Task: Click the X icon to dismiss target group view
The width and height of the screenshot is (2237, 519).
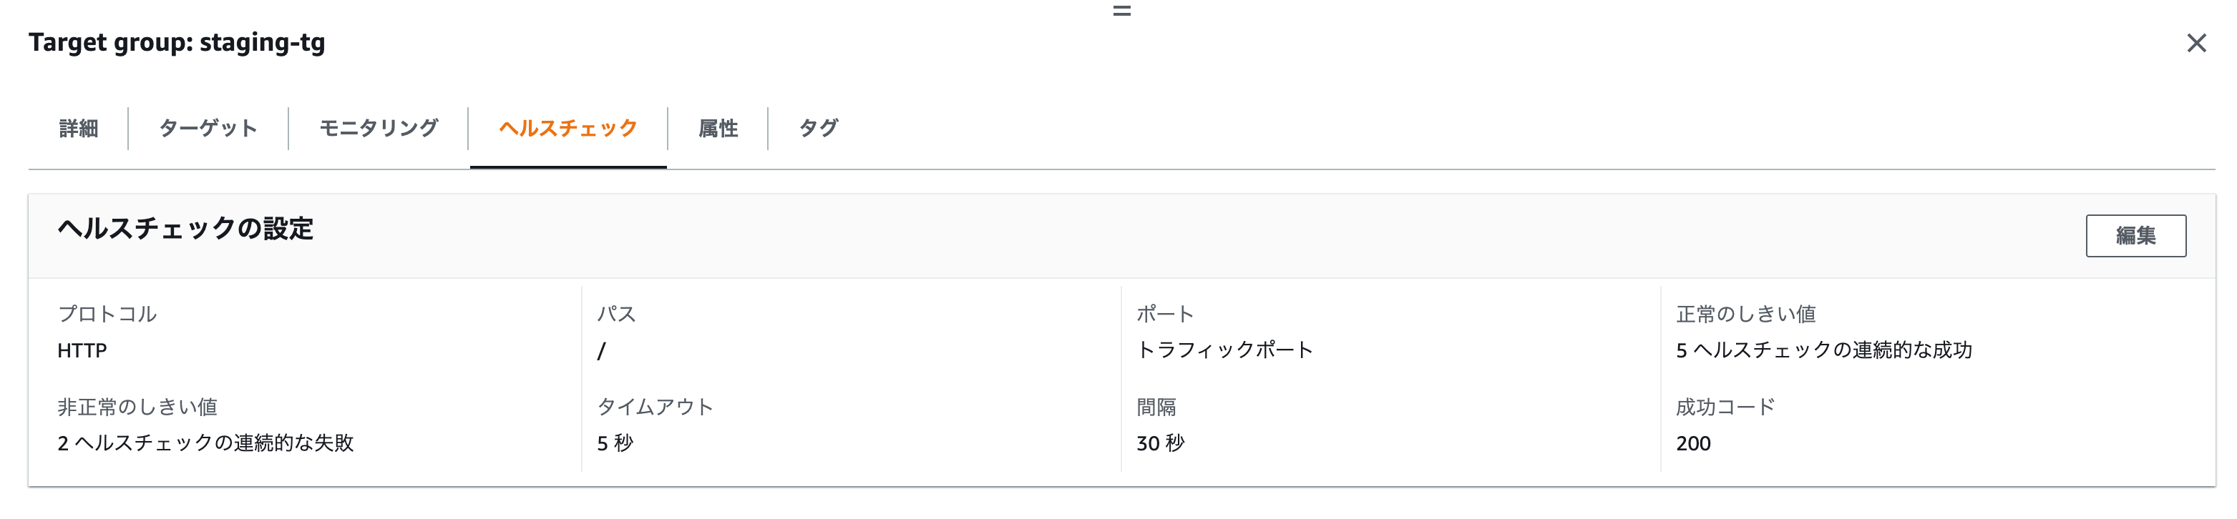Action: [2198, 41]
